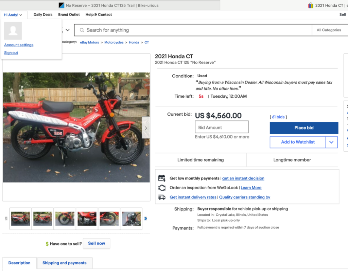Click the delivery truck icon
The image size is (348, 271).
pyautogui.click(x=162, y=197)
